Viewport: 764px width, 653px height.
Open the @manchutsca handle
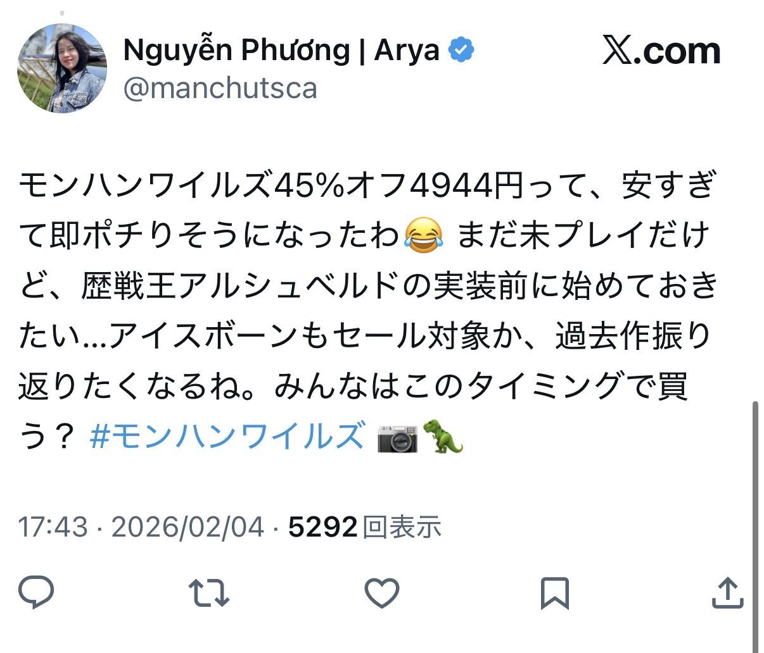point(220,89)
